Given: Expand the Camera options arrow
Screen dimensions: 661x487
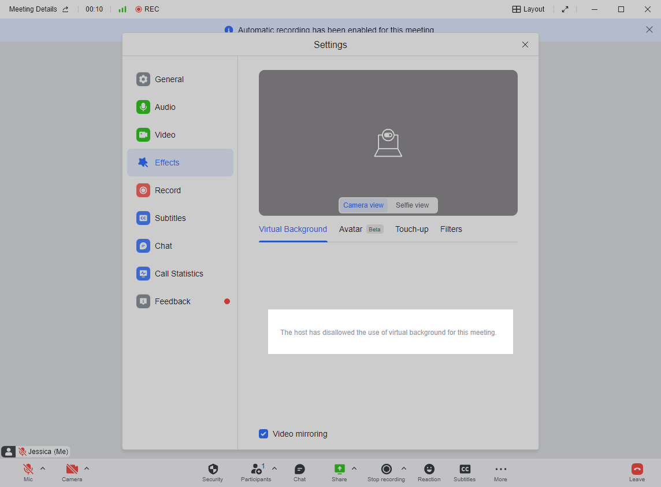Looking at the screenshot, I should coord(87,468).
